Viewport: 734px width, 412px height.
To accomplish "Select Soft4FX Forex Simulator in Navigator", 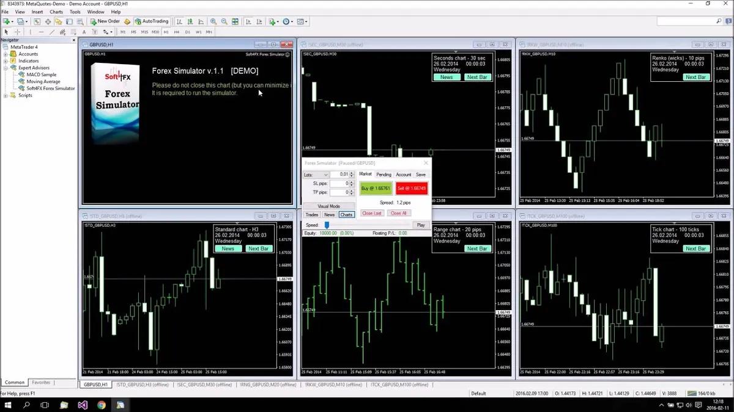I will click(x=51, y=89).
